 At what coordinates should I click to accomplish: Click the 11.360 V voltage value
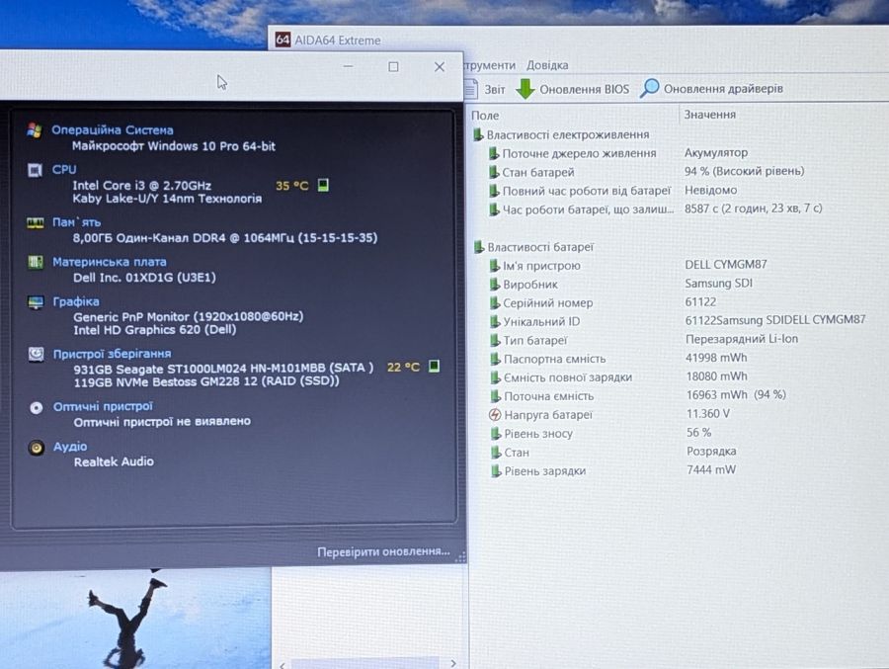708,414
